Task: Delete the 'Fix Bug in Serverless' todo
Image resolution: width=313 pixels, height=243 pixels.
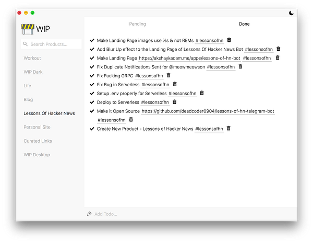Action: point(175,84)
